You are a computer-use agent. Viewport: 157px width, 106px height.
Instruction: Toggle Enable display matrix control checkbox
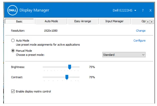[x=13, y=91]
